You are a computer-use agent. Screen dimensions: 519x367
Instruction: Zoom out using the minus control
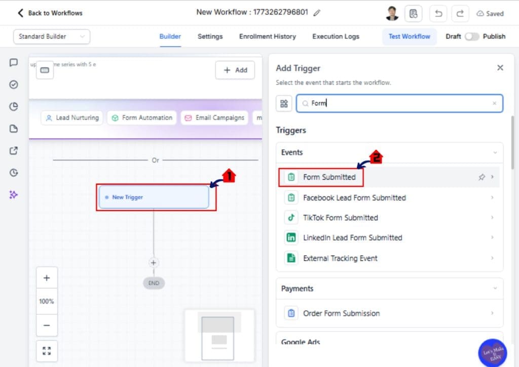[47, 325]
